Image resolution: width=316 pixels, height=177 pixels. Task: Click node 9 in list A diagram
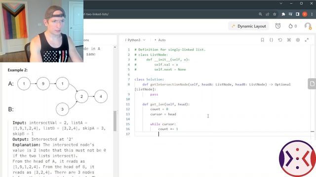pos(43,84)
